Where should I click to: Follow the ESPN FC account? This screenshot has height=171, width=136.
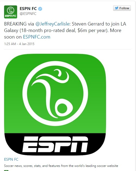(x=122, y=8)
